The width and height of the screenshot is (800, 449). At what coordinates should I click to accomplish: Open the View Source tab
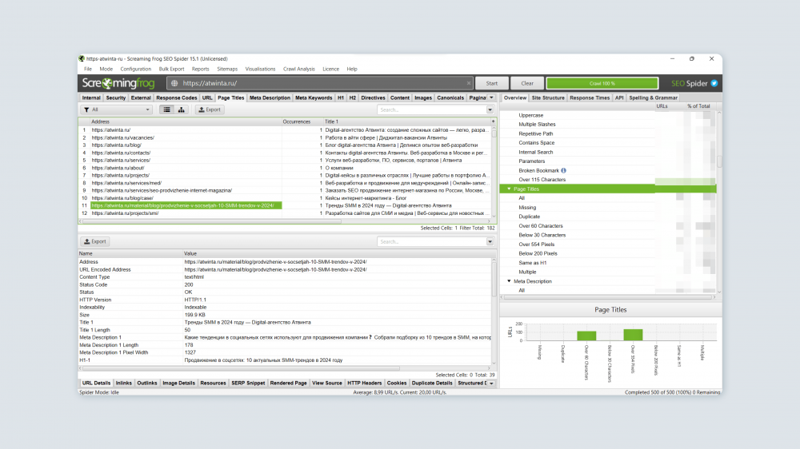[327, 383]
